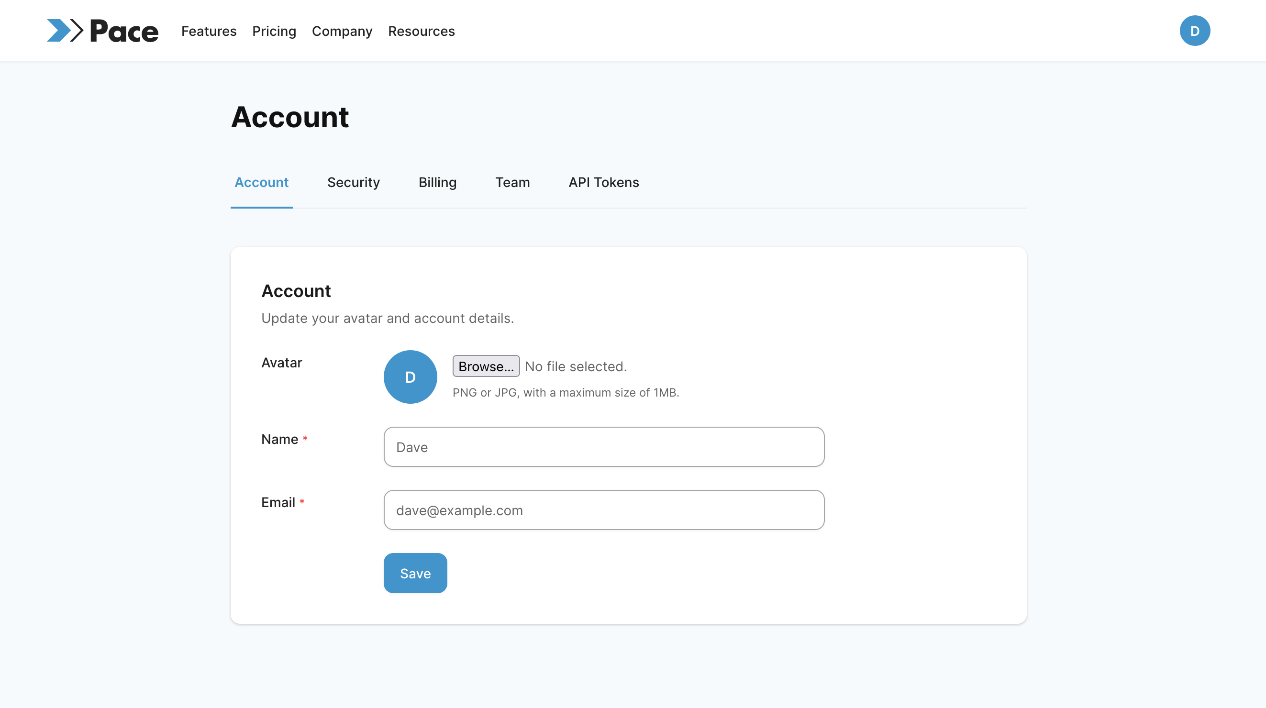Viewport: 1266px width, 708px height.
Task: Open the Team tab
Action: click(x=512, y=182)
